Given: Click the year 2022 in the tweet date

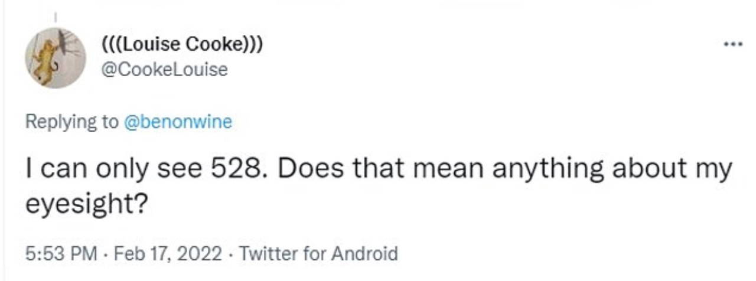Looking at the screenshot, I should point(201,253).
